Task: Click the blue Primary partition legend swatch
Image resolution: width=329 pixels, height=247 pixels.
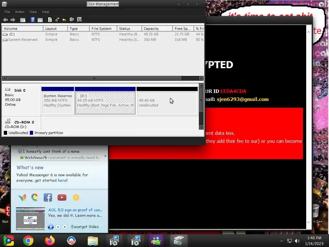Action: [31, 133]
